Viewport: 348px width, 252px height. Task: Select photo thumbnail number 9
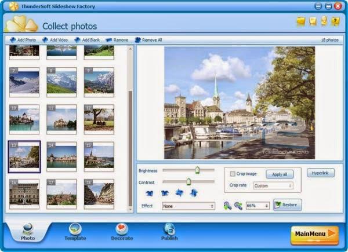pos(99,82)
